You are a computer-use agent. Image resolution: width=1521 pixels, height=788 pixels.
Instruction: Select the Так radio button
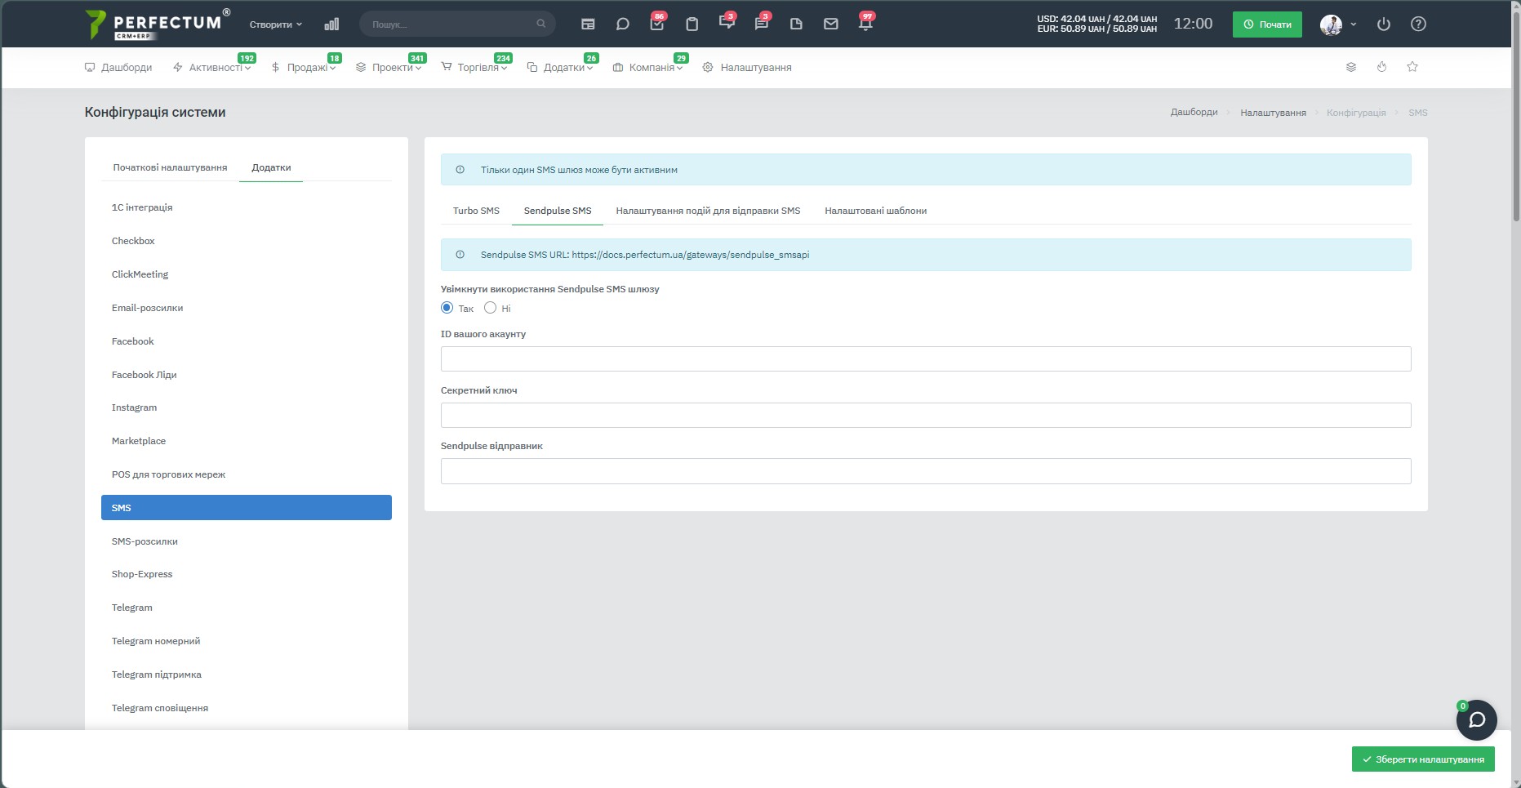447,308
